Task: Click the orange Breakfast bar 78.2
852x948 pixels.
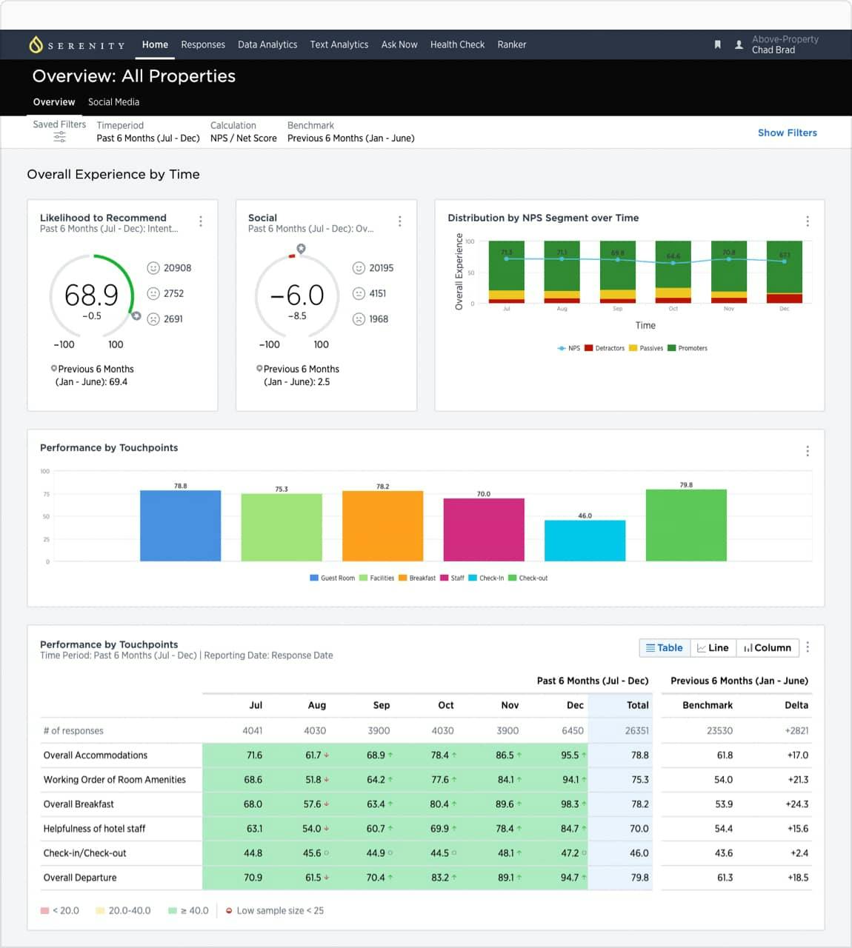Action: click(x=382, y=526)
